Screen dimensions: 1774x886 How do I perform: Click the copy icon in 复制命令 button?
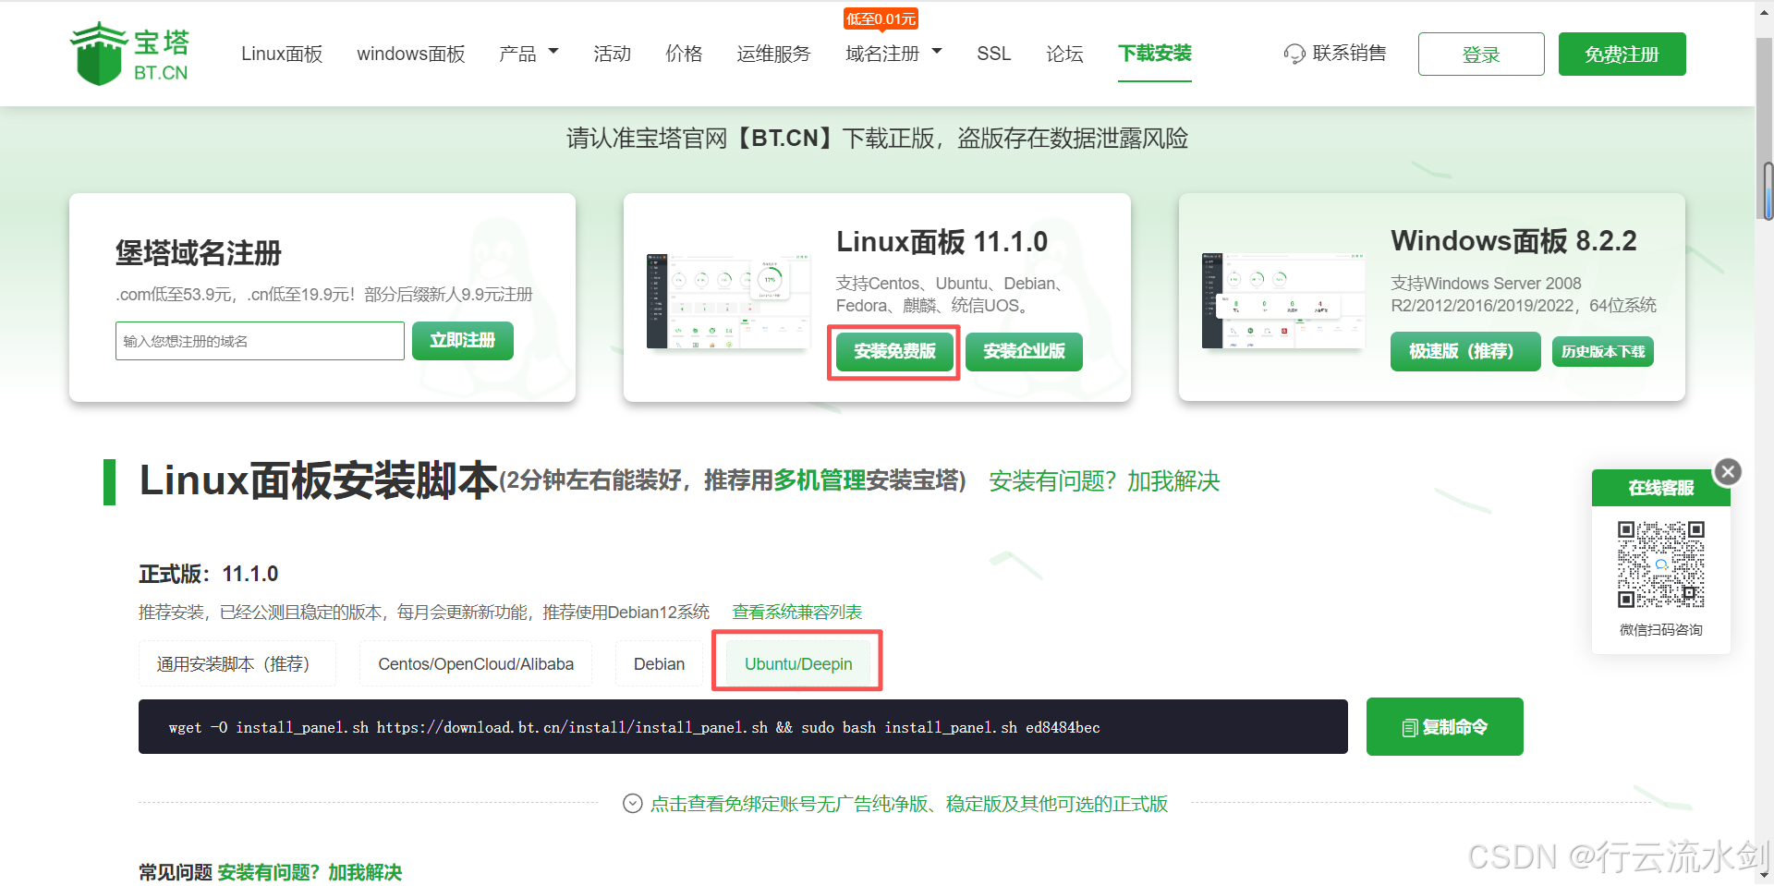[x=1409, y=728]
